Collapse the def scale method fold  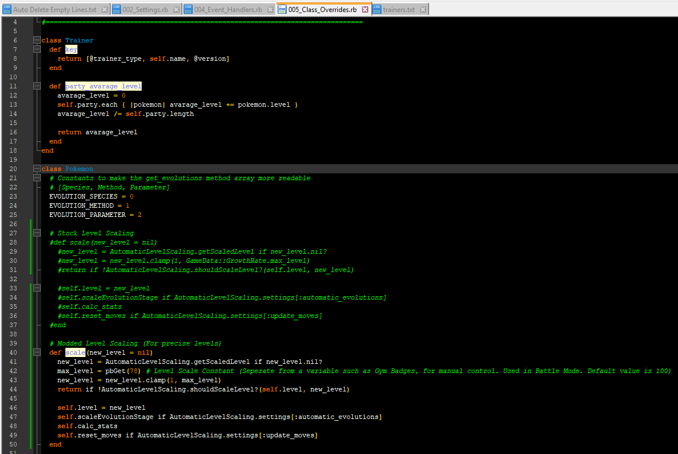(37, 352)
